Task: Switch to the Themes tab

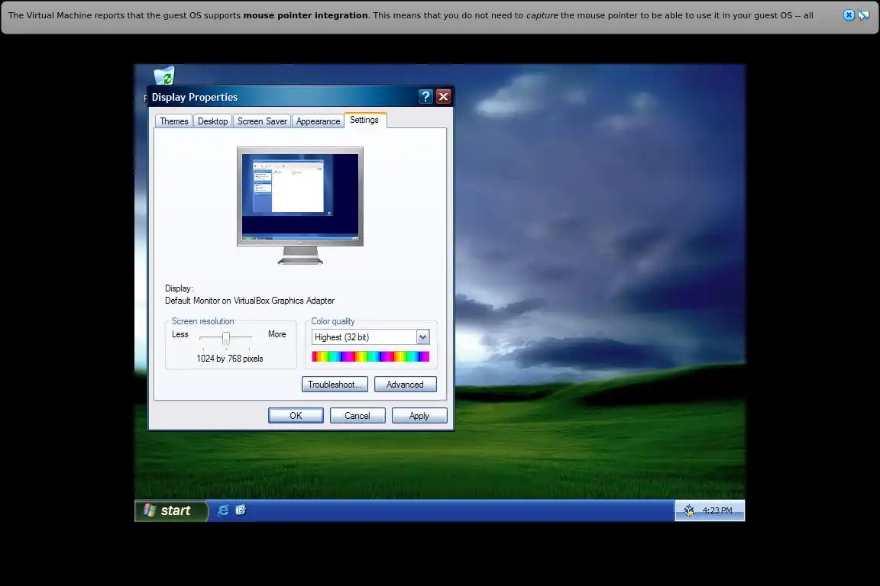Action: (174, 121)
